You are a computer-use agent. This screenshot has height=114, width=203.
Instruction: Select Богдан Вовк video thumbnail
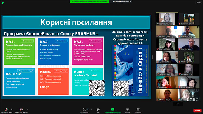[x=189, y=32]
